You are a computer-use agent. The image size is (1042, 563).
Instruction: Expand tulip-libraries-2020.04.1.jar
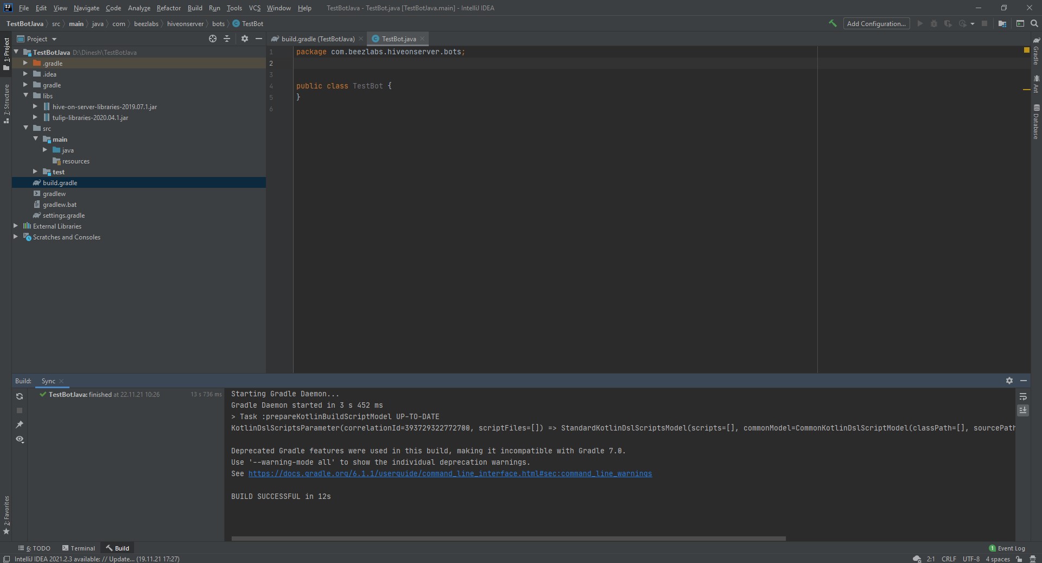(35, 117)
